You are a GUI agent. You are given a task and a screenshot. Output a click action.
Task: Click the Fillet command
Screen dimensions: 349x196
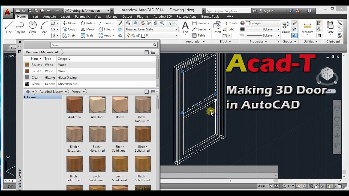[105, 29]
